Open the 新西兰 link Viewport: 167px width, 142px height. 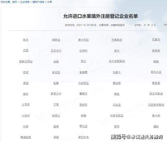click(x=56, y=116)
